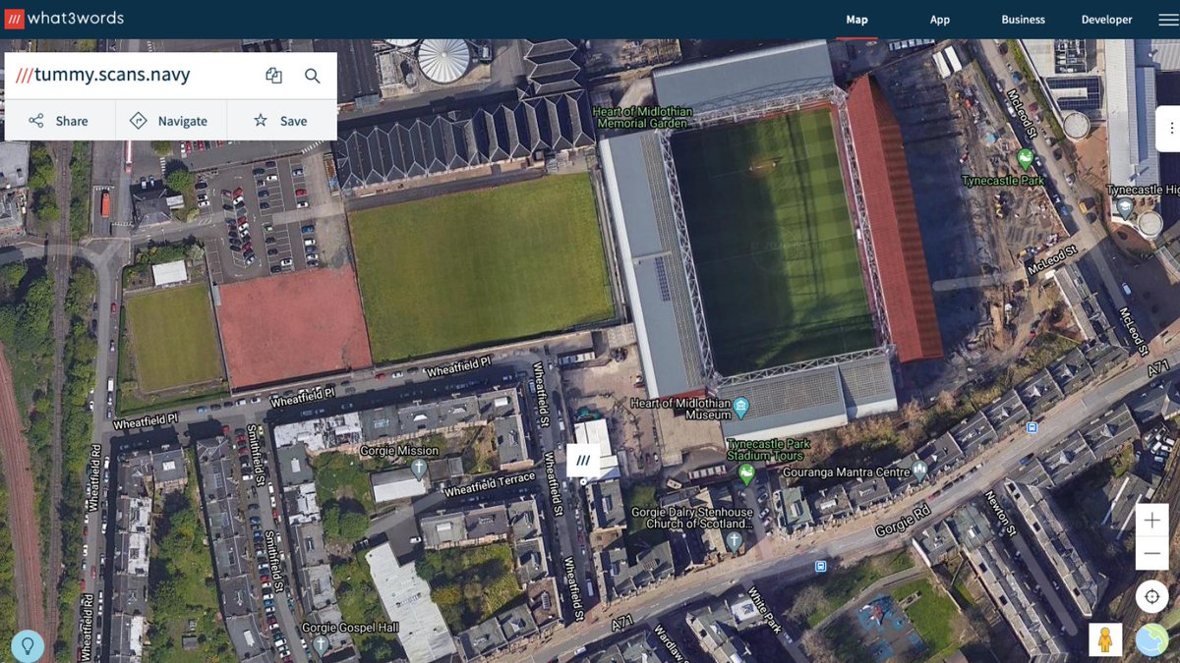1180x663 pixels.
Task: Click the Tynecastle High school pin
Action: [1125, 207]
